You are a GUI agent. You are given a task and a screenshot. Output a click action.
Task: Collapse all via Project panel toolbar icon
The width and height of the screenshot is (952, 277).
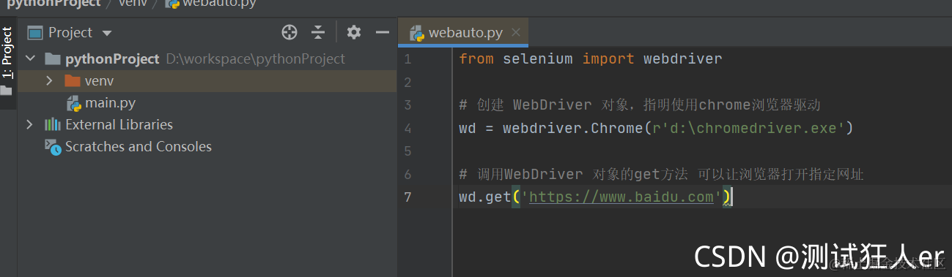pyautogui.click(x=318, y=32)
